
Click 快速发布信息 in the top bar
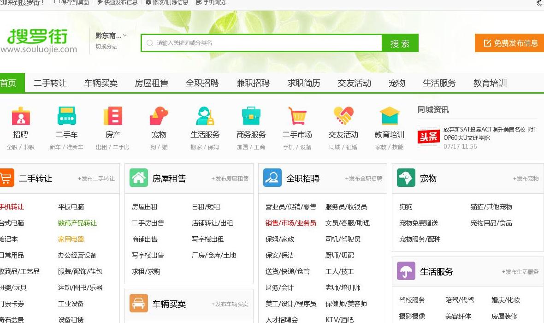pyautogui.click(x=117, y=2)
